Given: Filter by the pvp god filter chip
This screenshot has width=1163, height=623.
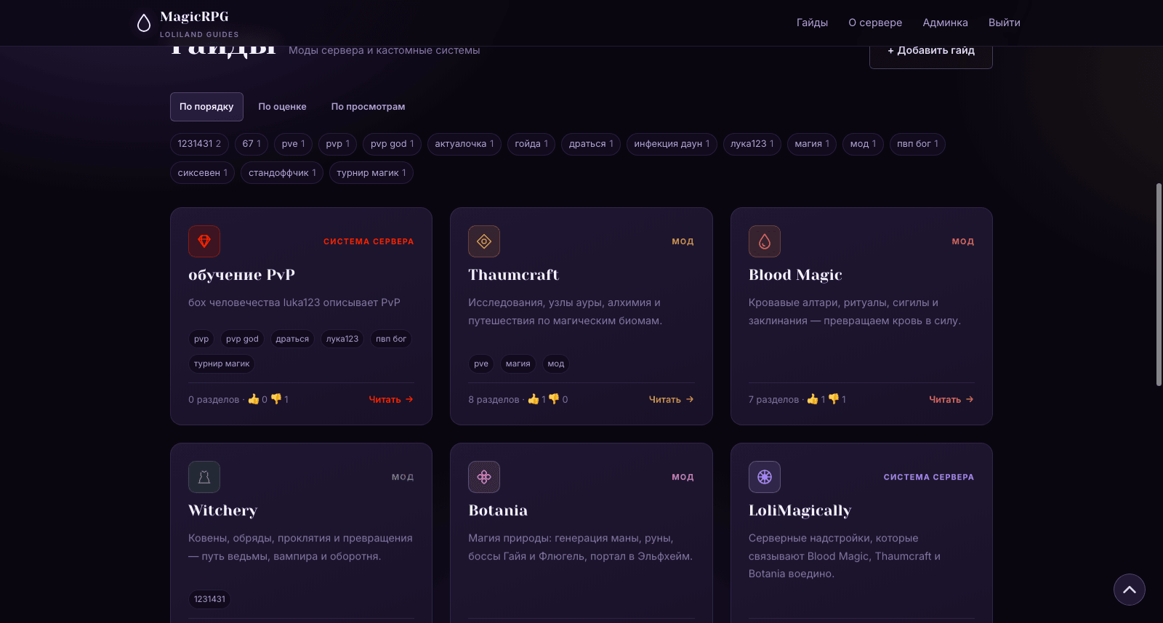Looking at the screenshot, I should point(393,144).
